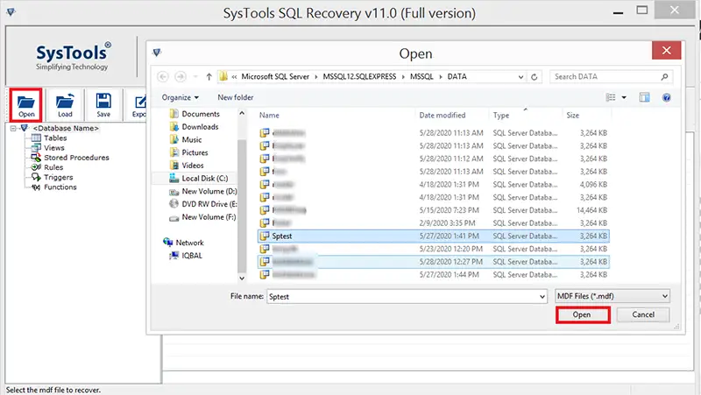Click the Save floppy disk icon
The image size is (701, 395).
[x=103, y=105]
